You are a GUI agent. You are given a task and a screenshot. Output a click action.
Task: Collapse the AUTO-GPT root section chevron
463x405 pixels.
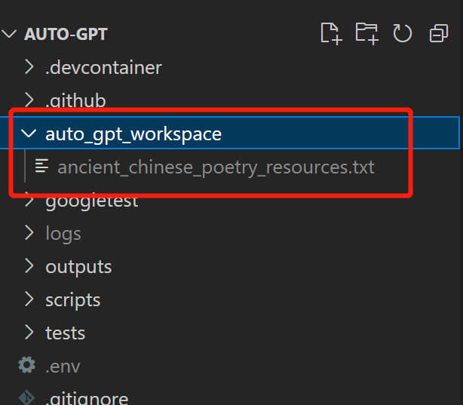click(x=11, y=35)
